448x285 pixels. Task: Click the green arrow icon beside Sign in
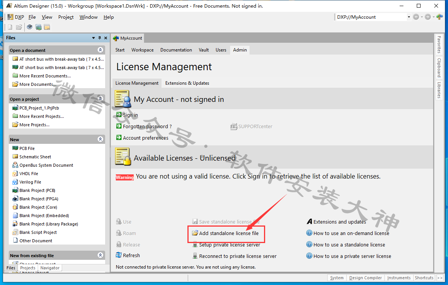pos(119,115)
